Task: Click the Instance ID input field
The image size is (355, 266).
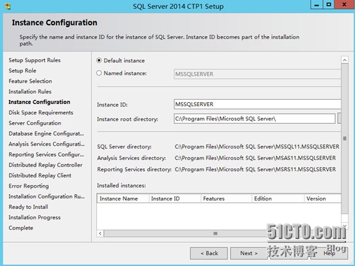Action: click(257, 104)
